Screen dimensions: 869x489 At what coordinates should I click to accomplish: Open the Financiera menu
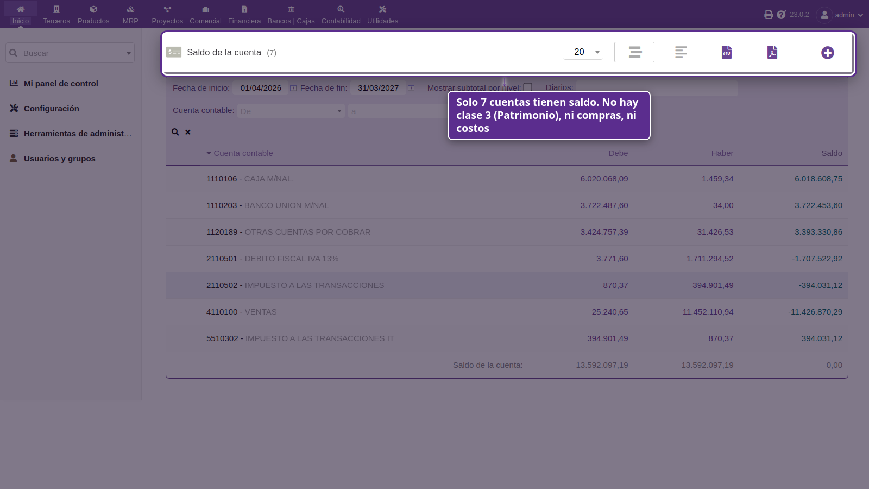point(244,15)
